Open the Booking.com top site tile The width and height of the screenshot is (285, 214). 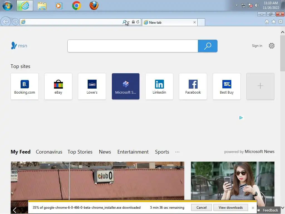(x=24, y=86)
